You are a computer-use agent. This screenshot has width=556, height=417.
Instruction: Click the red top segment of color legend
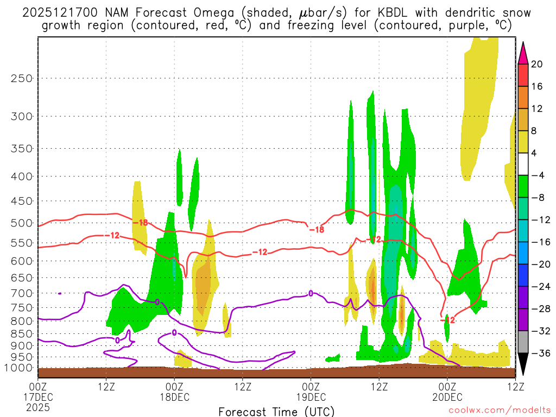[523, 75]
